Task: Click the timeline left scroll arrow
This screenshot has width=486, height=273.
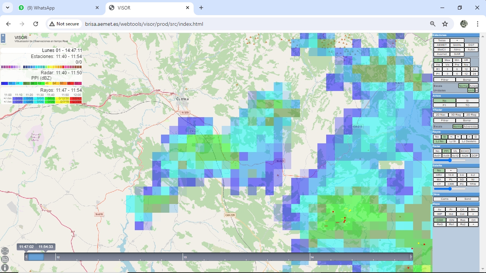Action: pos(26,257)
